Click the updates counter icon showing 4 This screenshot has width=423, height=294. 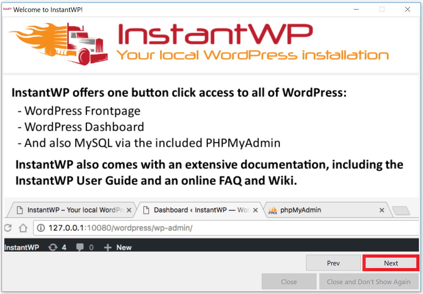(52, 247)
